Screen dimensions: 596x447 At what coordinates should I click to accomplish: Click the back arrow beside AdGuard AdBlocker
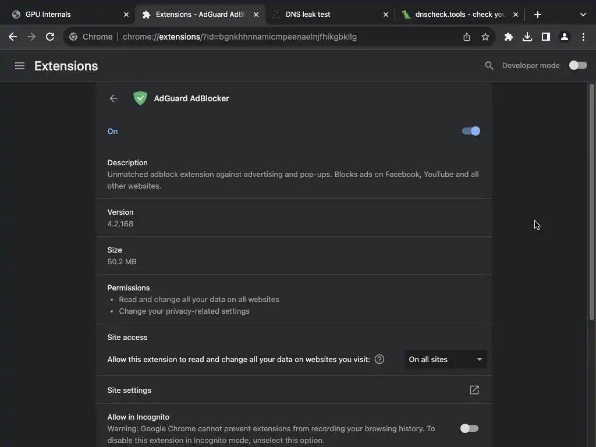113,98
